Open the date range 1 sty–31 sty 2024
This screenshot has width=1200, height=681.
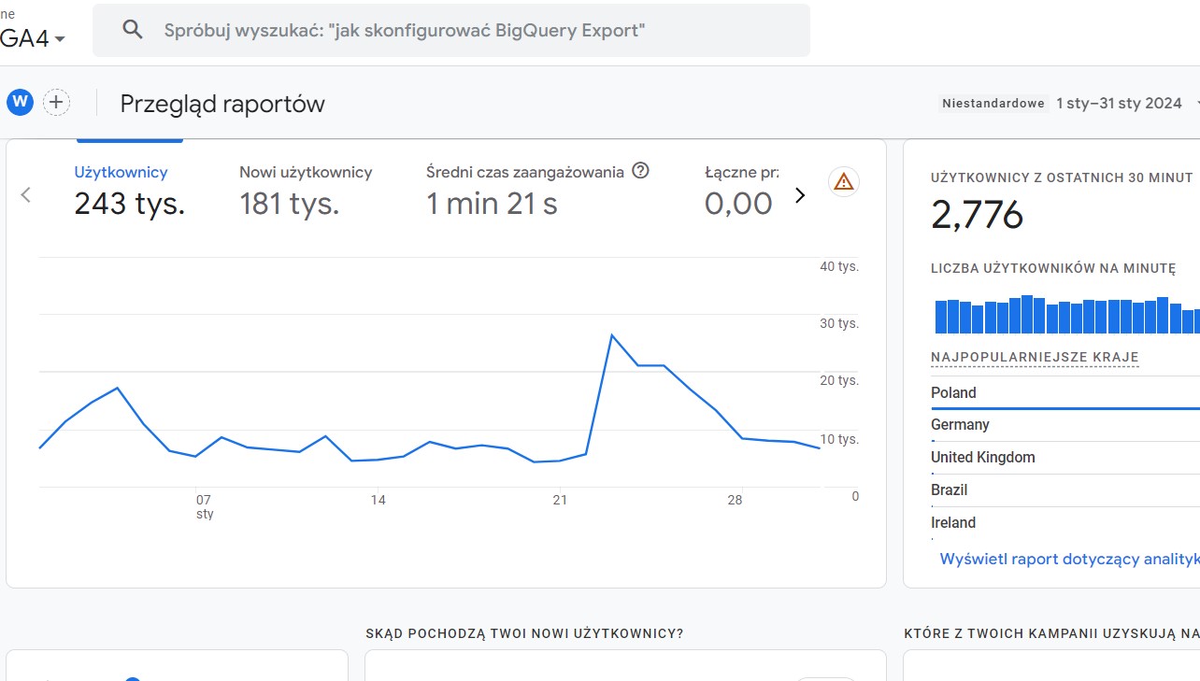pos(1119,103)
